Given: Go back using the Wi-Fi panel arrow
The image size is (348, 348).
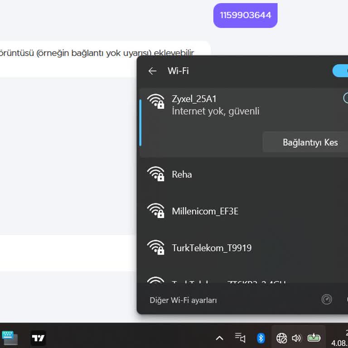Looking at the screenshot, I should (x=152, y=71).
